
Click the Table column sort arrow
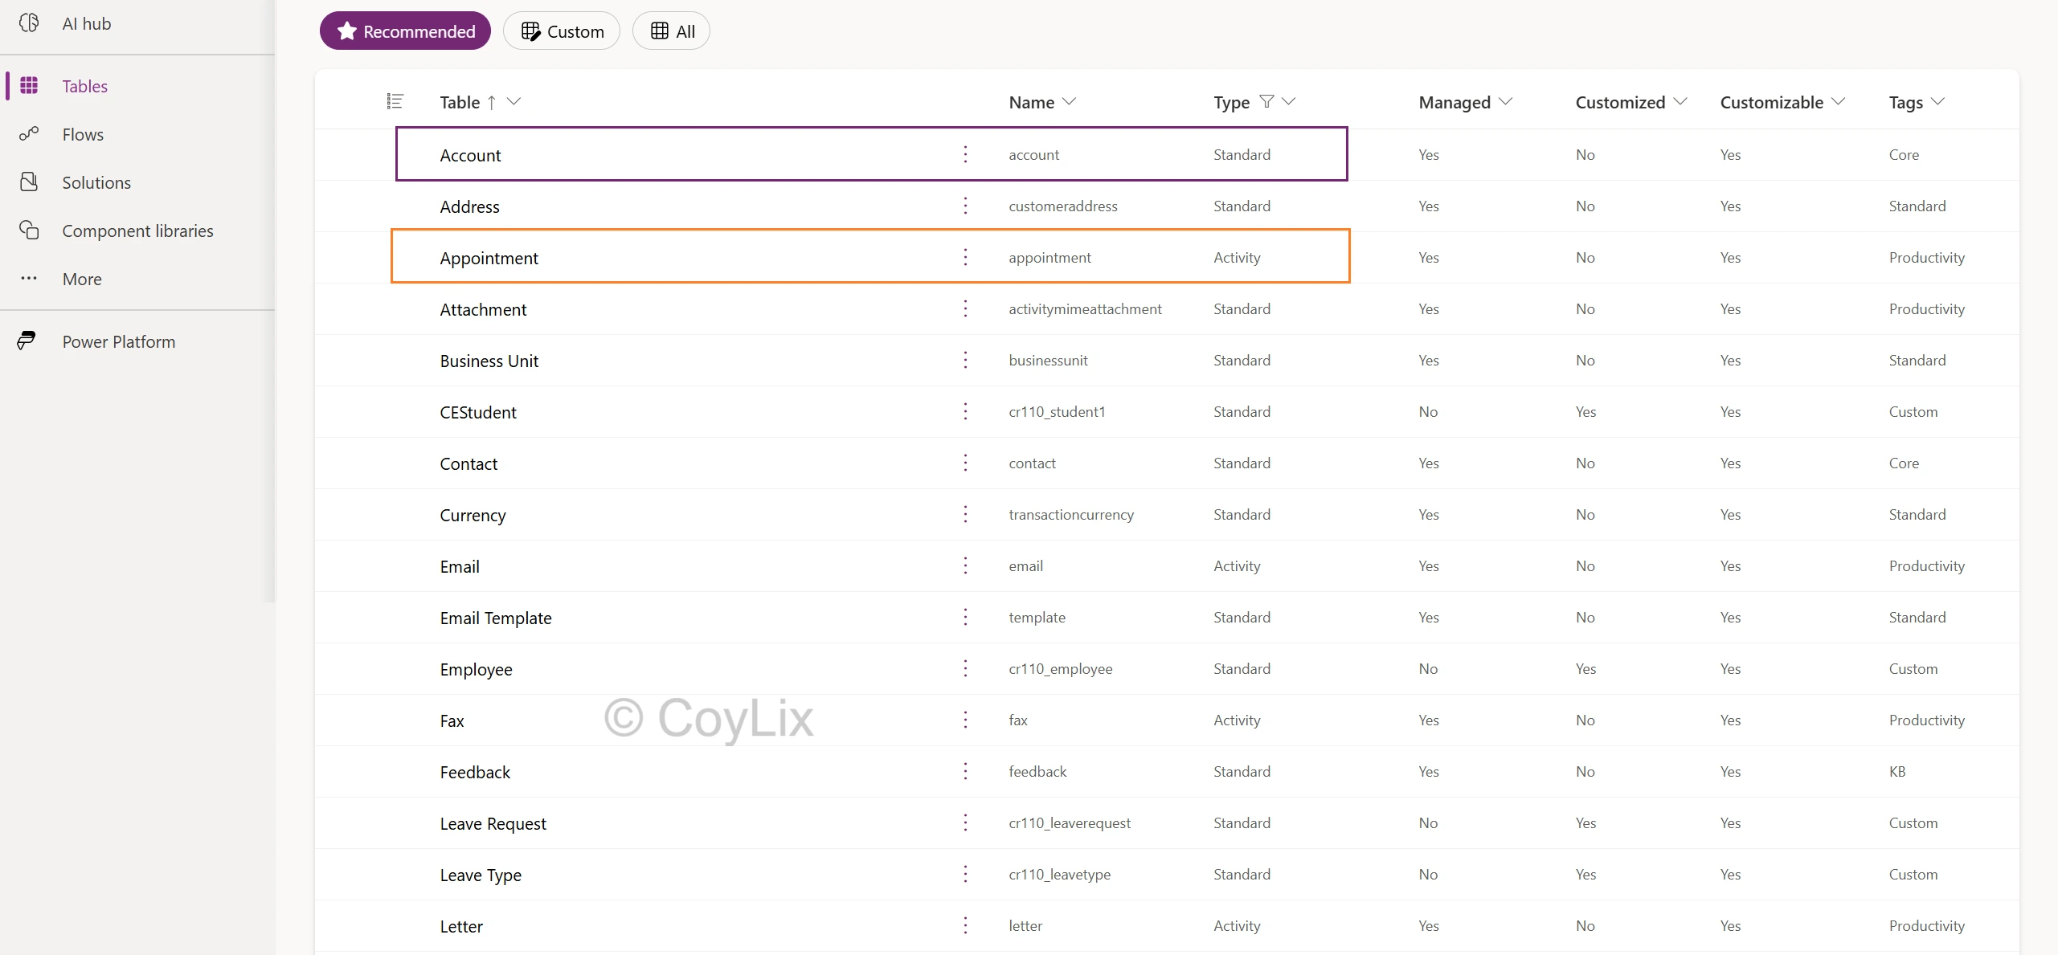[x=492, y=102]
